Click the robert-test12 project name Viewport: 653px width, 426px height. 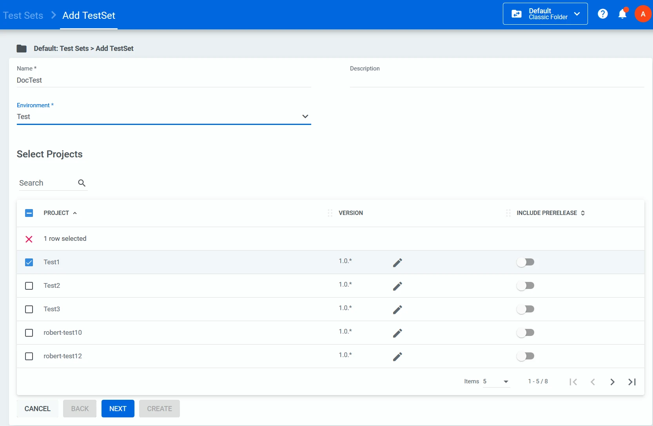click(x=63, y=356)
